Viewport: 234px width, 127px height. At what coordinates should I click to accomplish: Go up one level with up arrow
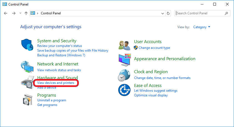(x=26, y=13)
